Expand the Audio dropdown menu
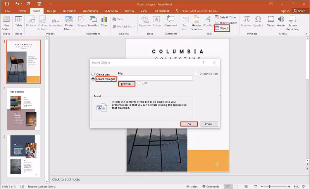 click(x=281, y=29)
